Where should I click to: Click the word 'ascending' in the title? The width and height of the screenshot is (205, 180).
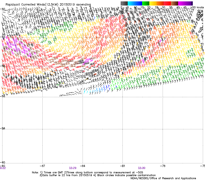(83, 5)
